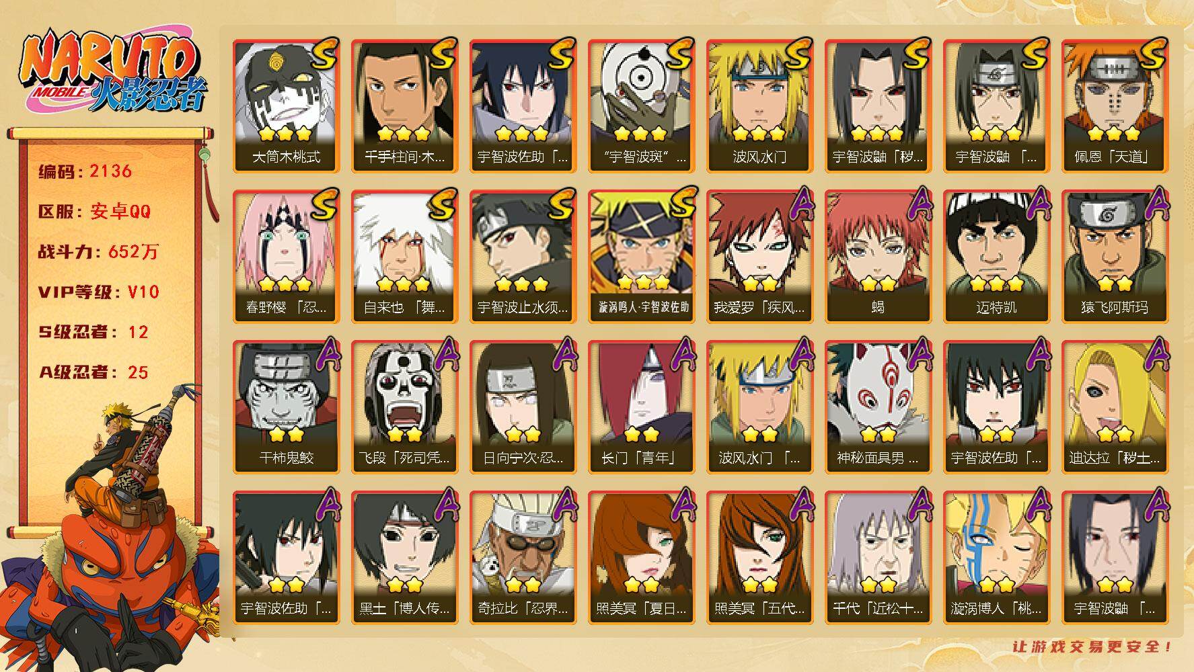Click the star rating on 佩恩「天道」 card
The image size is (1194, 672).
pos(1115,133)
